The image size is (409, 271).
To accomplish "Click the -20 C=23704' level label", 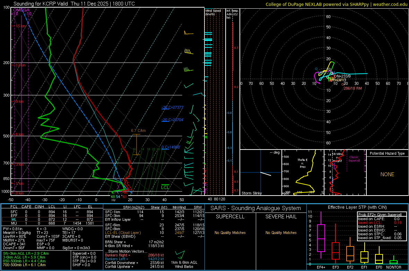I will (173, 120).
